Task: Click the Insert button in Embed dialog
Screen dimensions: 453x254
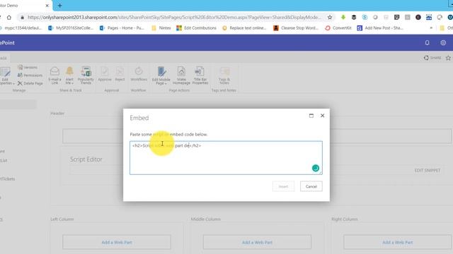Action: 283,186
